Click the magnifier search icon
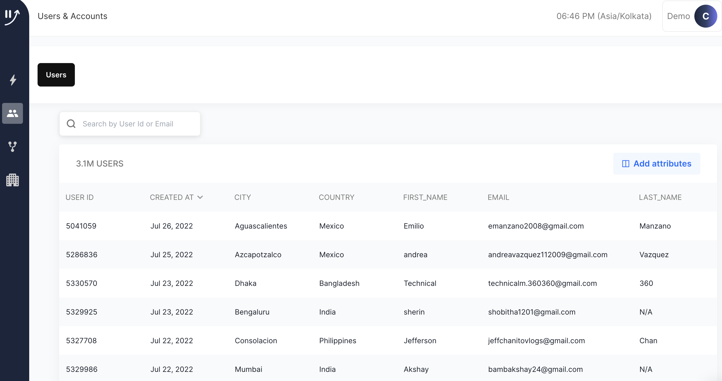This screenshot has width=722, height=381. click(x=71, y=124)
